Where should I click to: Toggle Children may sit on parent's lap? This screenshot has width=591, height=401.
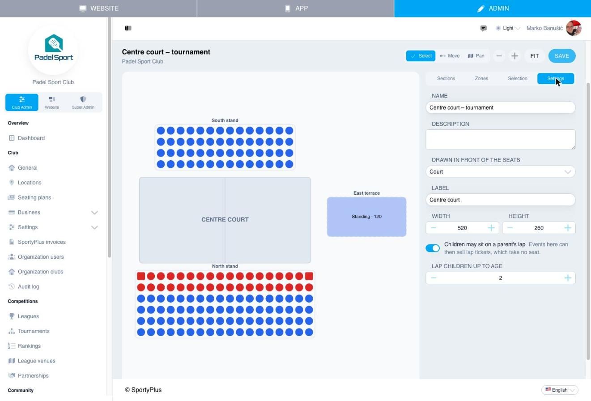(x=433, y=248)
